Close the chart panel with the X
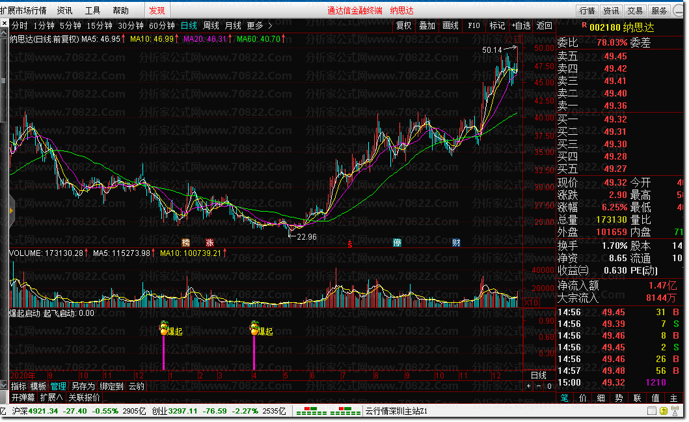This screenshot has height=422, width=689. click(5, 23)
